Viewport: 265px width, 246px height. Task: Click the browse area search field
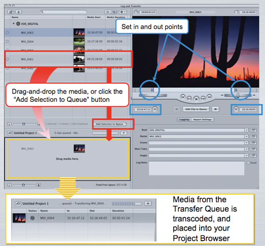point(63,12)
